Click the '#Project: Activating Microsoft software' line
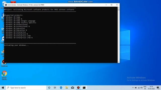161x90 pixels. (x=39, y=9)
